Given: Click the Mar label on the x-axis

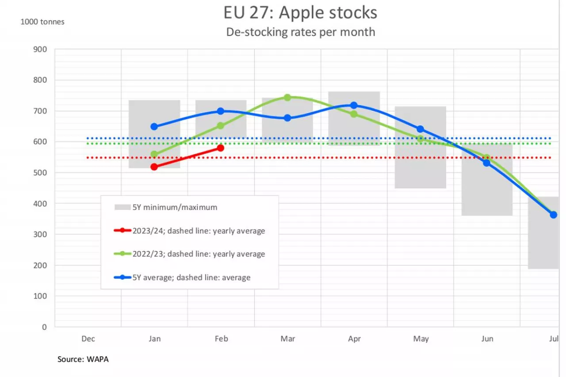Looking at the screenshot, I should click(x=288, y=339).
